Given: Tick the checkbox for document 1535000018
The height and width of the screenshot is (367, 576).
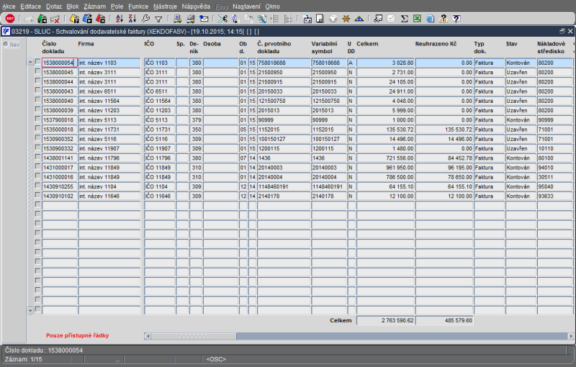Looking at the screenshot, I should coord(38,128).
